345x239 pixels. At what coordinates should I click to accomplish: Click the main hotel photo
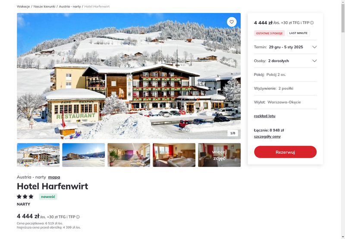tap(129, 76)
